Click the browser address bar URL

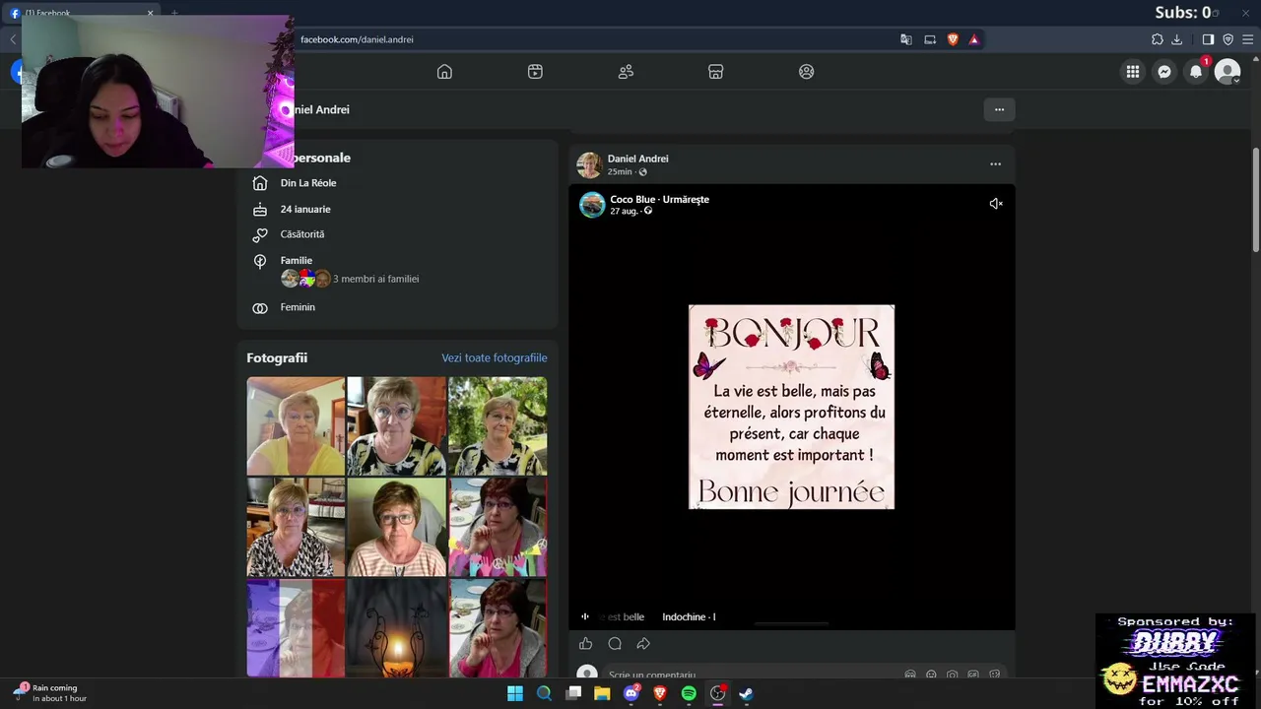click(357, 39)
